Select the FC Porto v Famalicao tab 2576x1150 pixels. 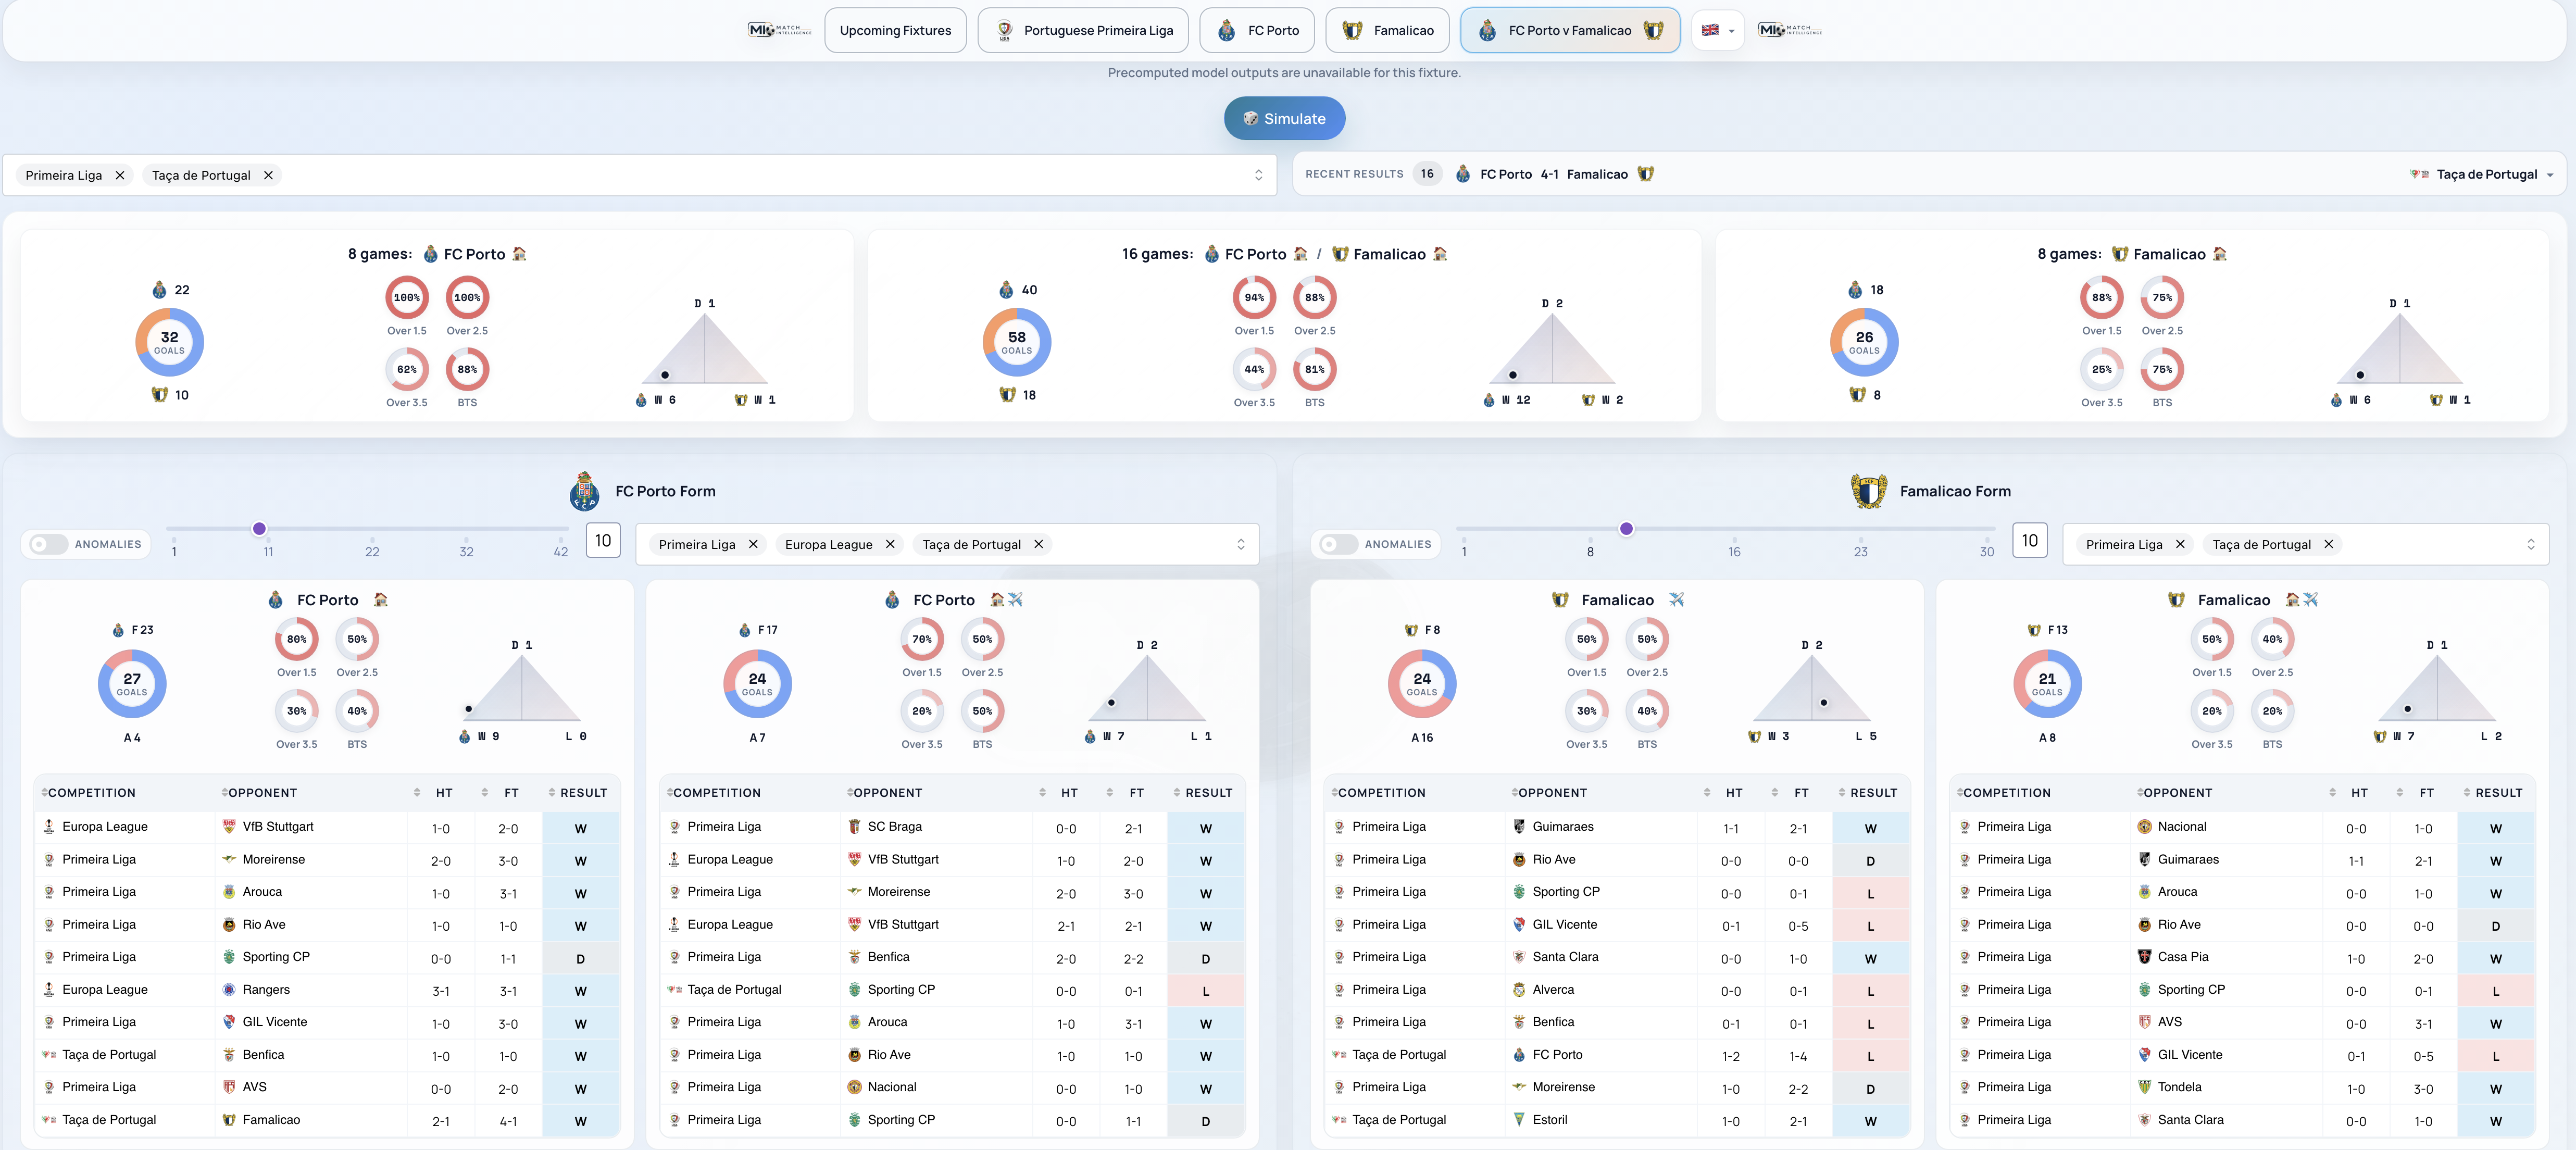click(x=1570, y=31)
